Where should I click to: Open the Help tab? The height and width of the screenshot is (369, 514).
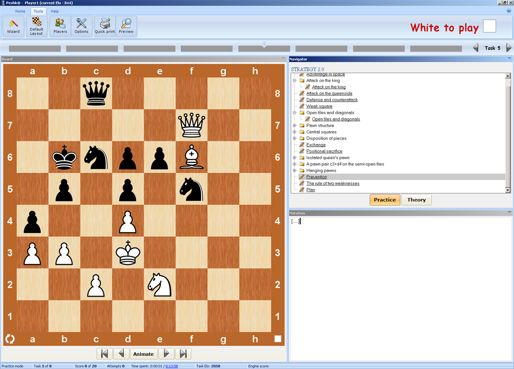click(55, 11)
